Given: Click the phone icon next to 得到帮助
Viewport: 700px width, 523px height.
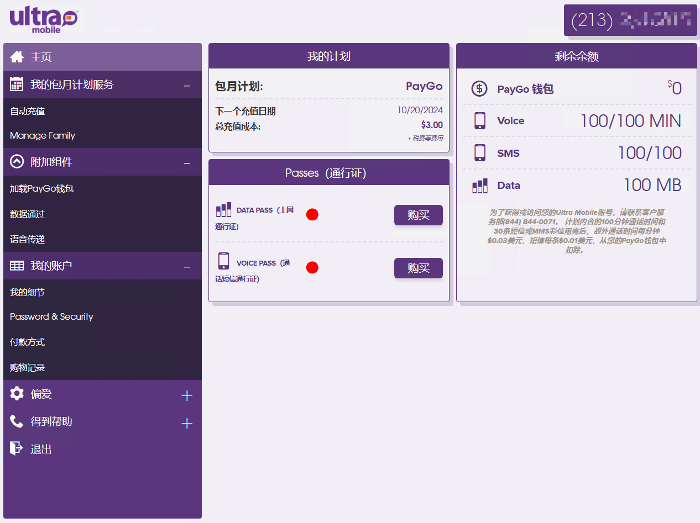Looking at the screenshot, I should 17,421.
